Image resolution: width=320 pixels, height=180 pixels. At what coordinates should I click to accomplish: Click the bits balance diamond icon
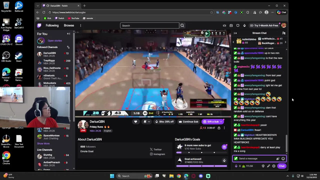click(236, 166)
